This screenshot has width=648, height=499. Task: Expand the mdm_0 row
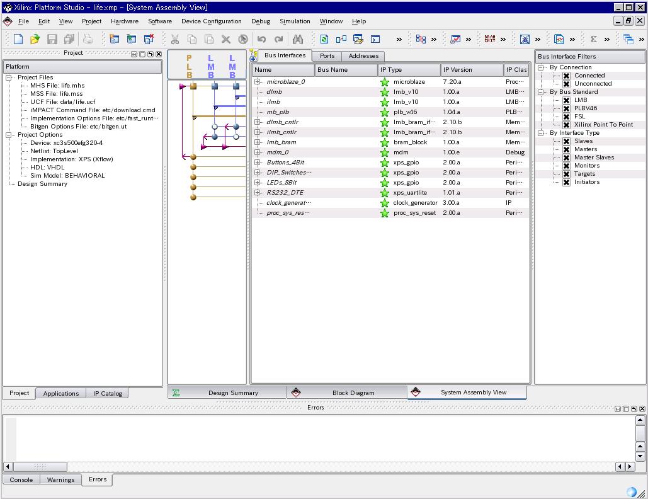tap(258, 152)
